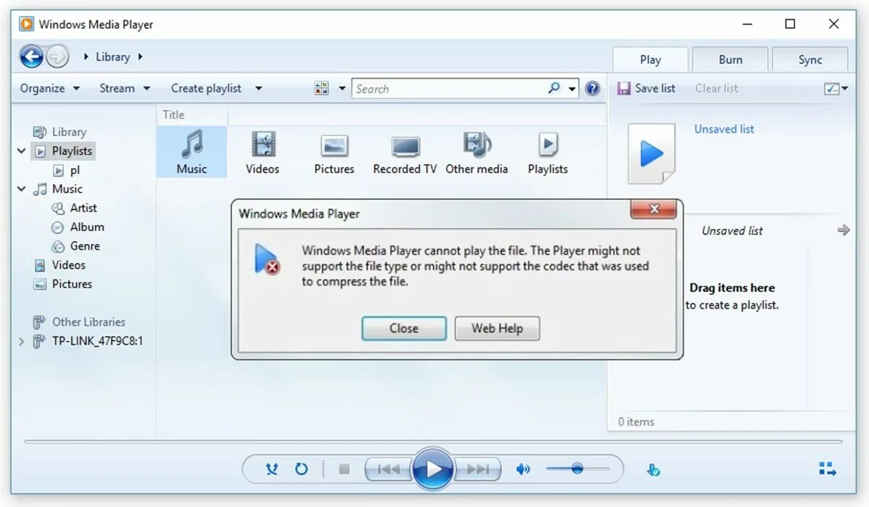Mute the volume speaker icon
This screenshot has height=507, width=869.
tap(523, 469)
